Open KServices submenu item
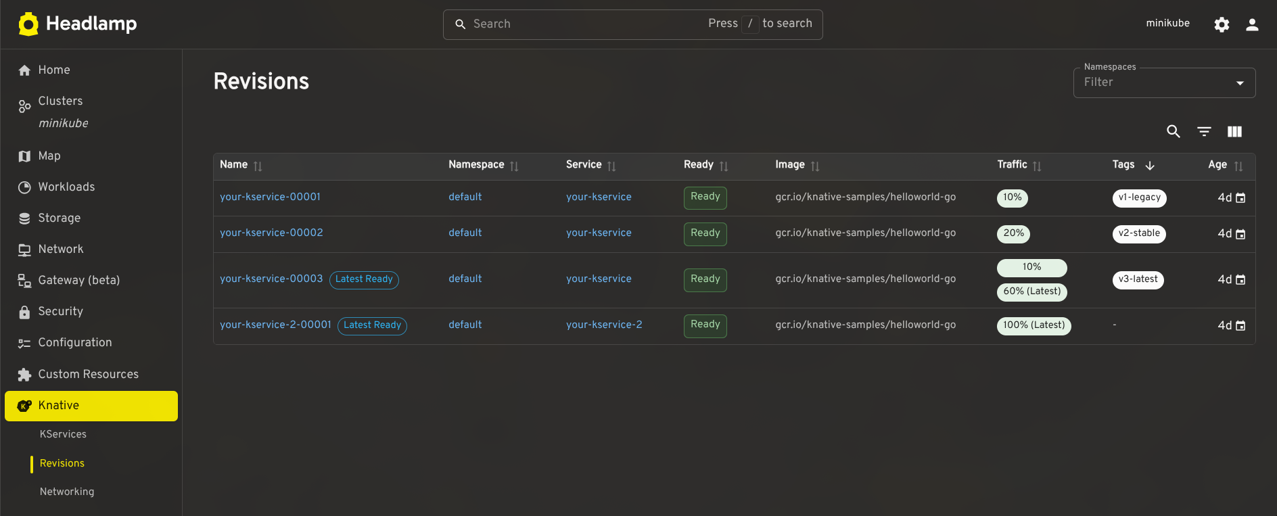The image size is (1277, 516). pos(63,434)
